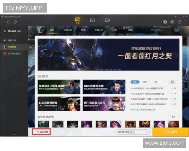This screenshot has height=151, width=189.
Task: Open fourth free-hero thumbnail (purple armored)
Action: (x=87, y=124)
